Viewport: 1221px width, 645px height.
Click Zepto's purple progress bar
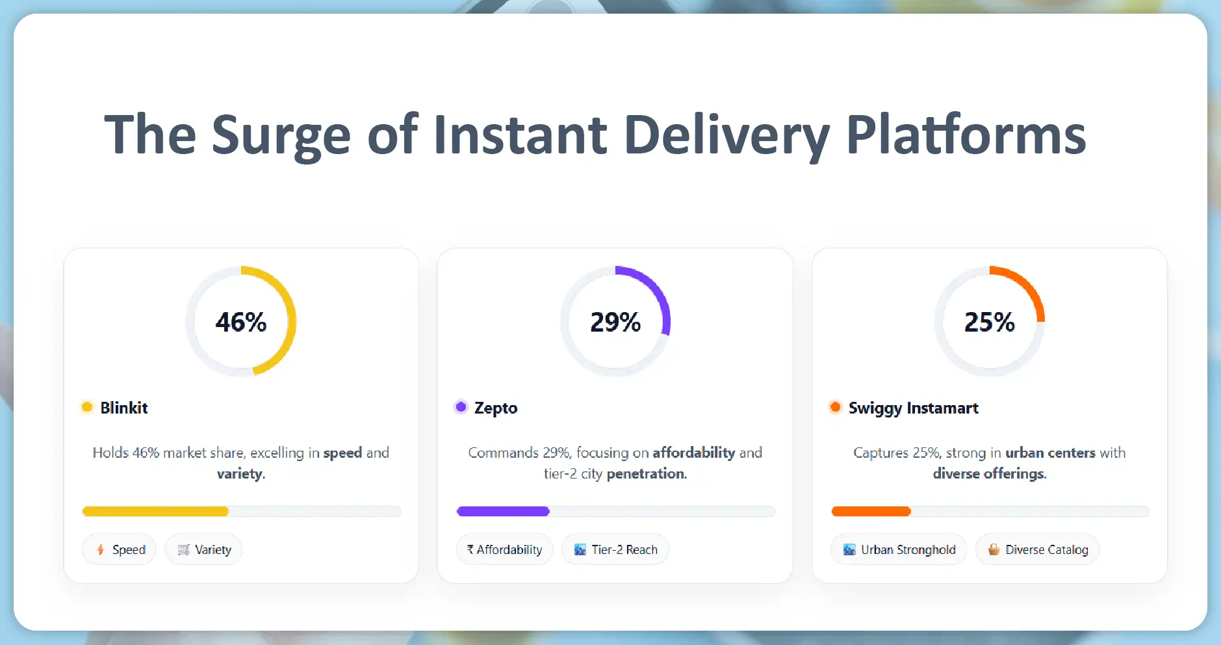click(x=503, y=511)
